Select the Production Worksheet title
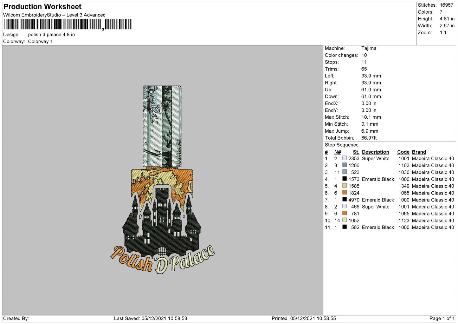 pyautogui.click(x=42, y=7)
